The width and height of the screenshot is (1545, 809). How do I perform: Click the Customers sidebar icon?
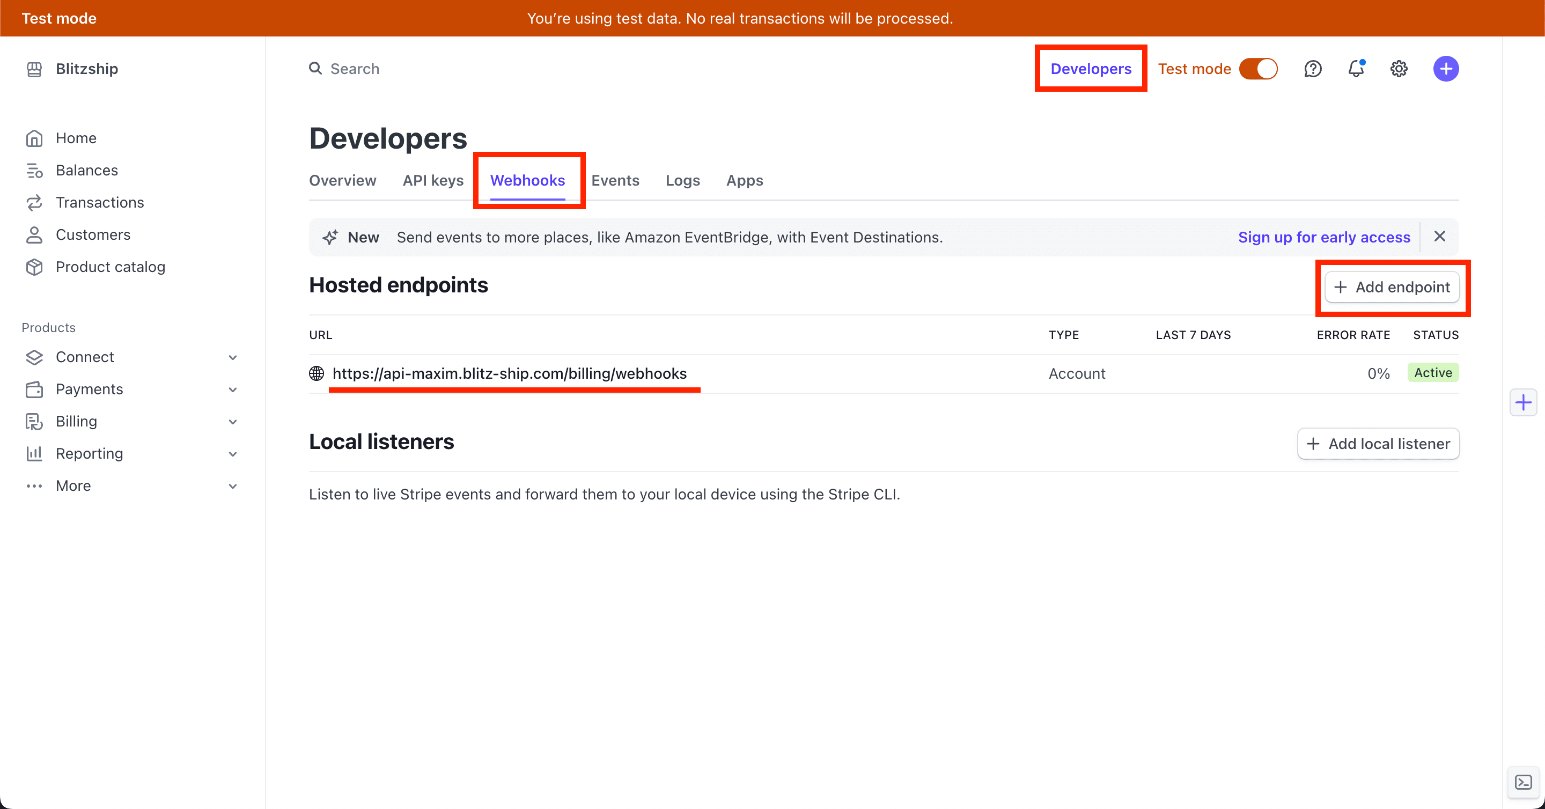(x=34, y=234)
